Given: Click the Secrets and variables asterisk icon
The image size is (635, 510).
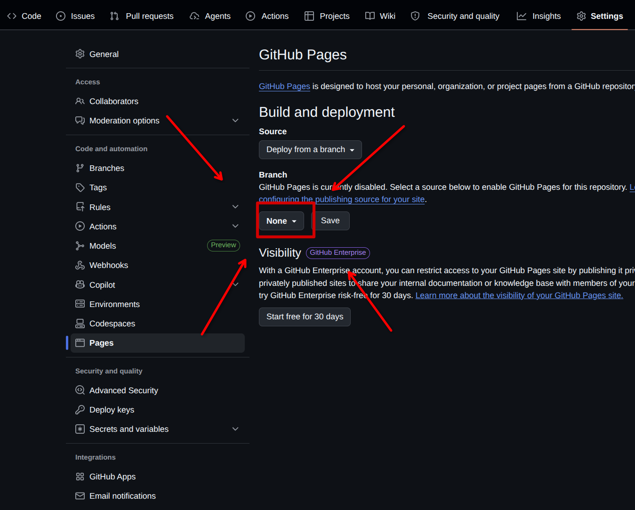Looking at the screenshot, I should point(80,429).
